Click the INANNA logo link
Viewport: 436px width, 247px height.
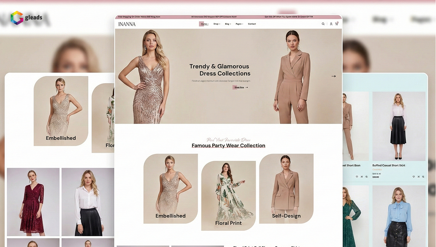(127, 24)
